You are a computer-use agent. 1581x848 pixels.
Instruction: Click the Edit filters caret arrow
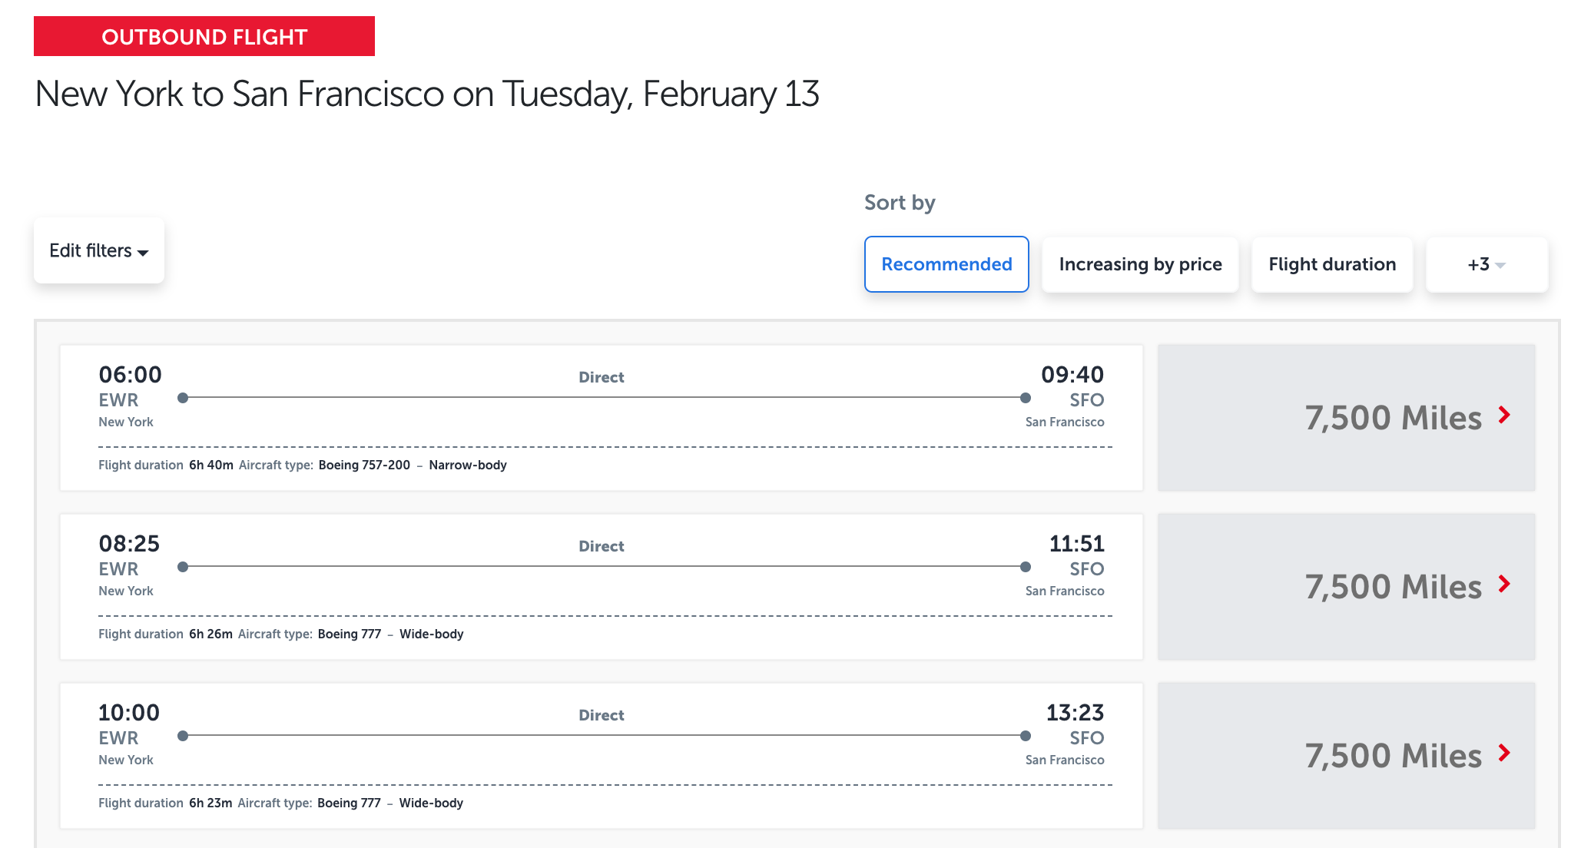point(143,253)
